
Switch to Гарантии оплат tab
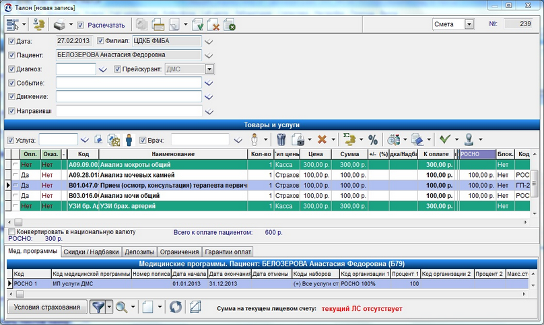click(228, 252)
